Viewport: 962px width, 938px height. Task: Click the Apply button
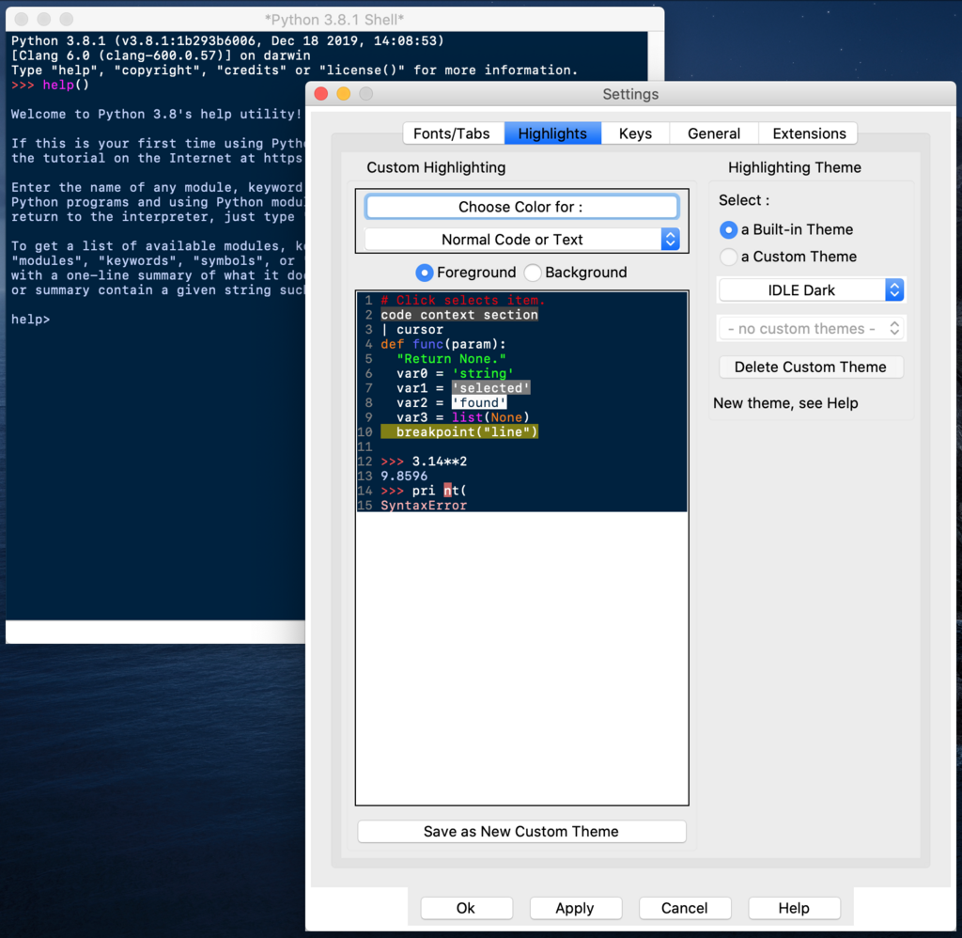tap(575, 908)
